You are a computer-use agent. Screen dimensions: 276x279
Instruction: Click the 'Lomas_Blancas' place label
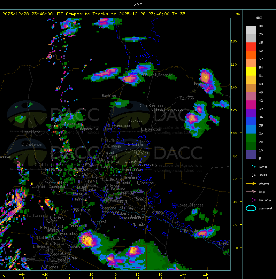(x=190, y=205)
